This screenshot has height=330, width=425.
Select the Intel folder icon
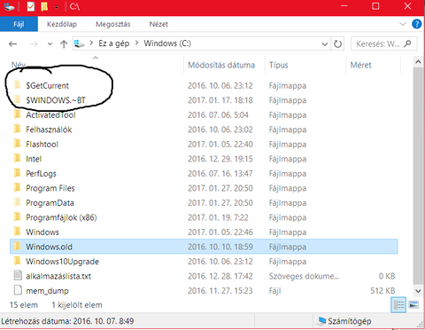click(x=18, y=159)
